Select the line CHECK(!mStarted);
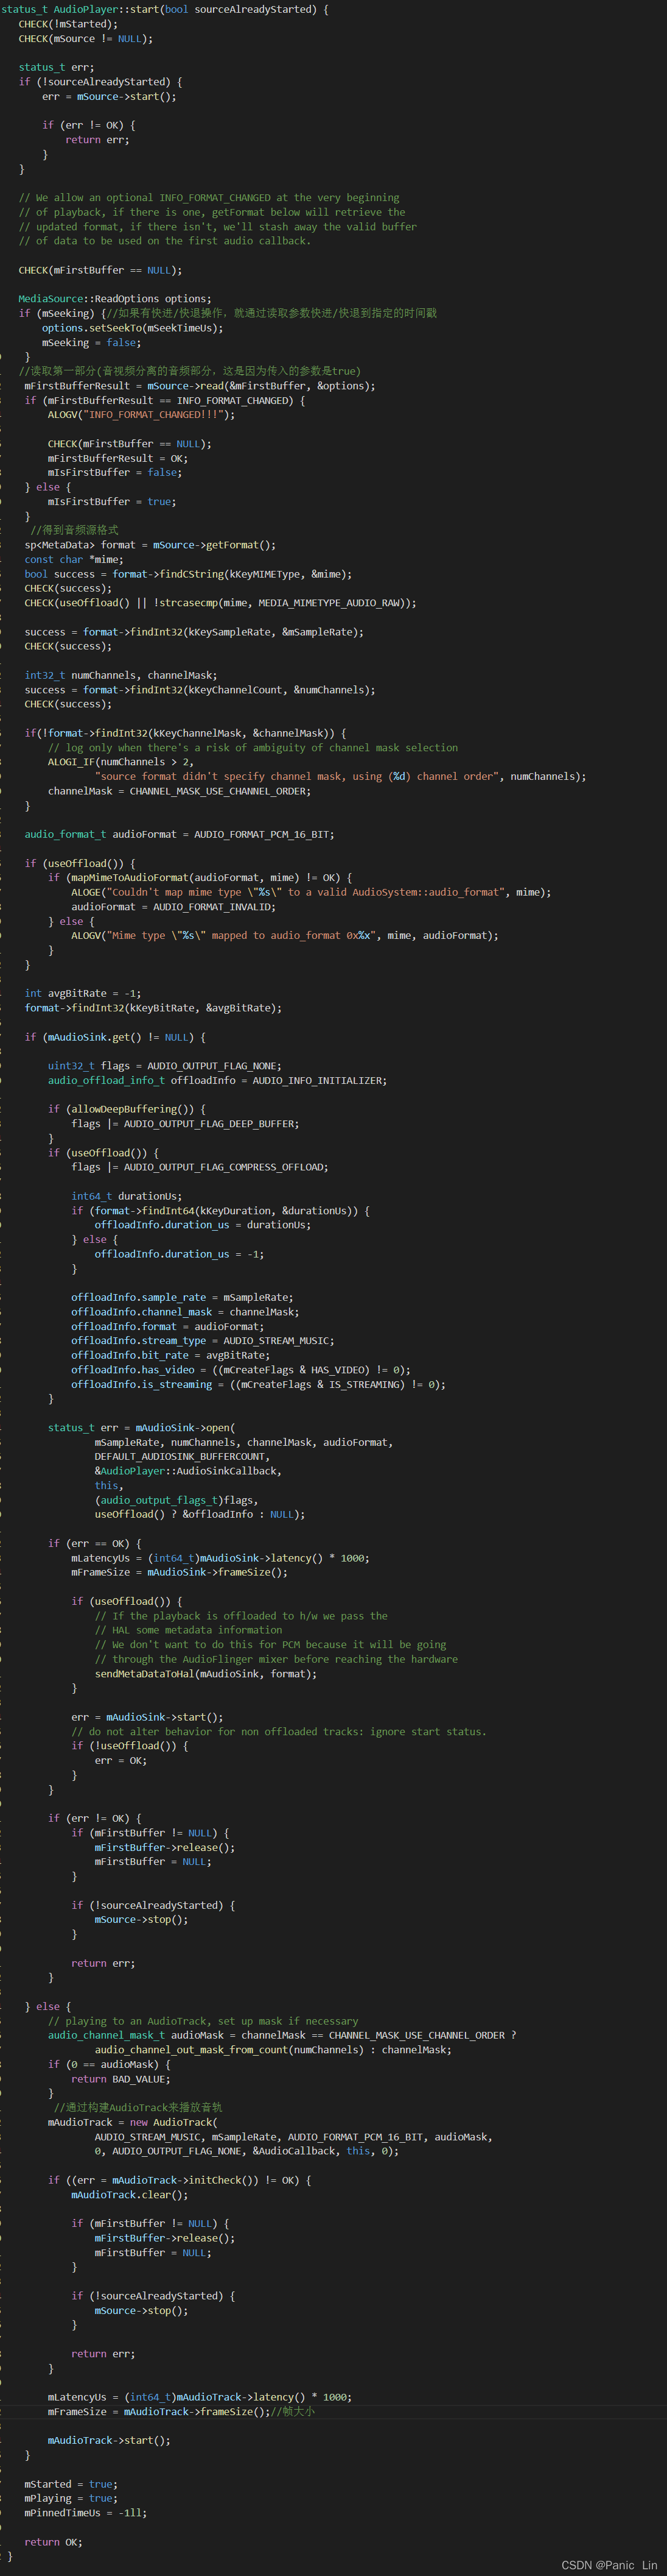 click(68, 24)
